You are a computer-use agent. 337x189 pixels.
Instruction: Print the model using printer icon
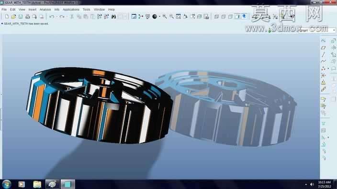27,17
